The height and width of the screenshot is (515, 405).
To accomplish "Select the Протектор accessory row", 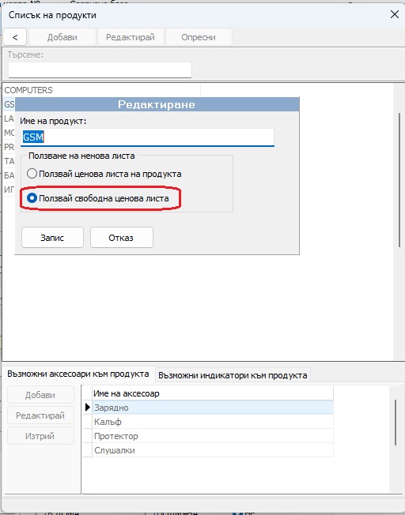I will coord(213,436).
